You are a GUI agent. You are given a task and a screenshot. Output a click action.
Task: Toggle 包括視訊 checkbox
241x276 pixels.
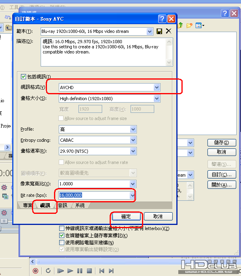23,76
